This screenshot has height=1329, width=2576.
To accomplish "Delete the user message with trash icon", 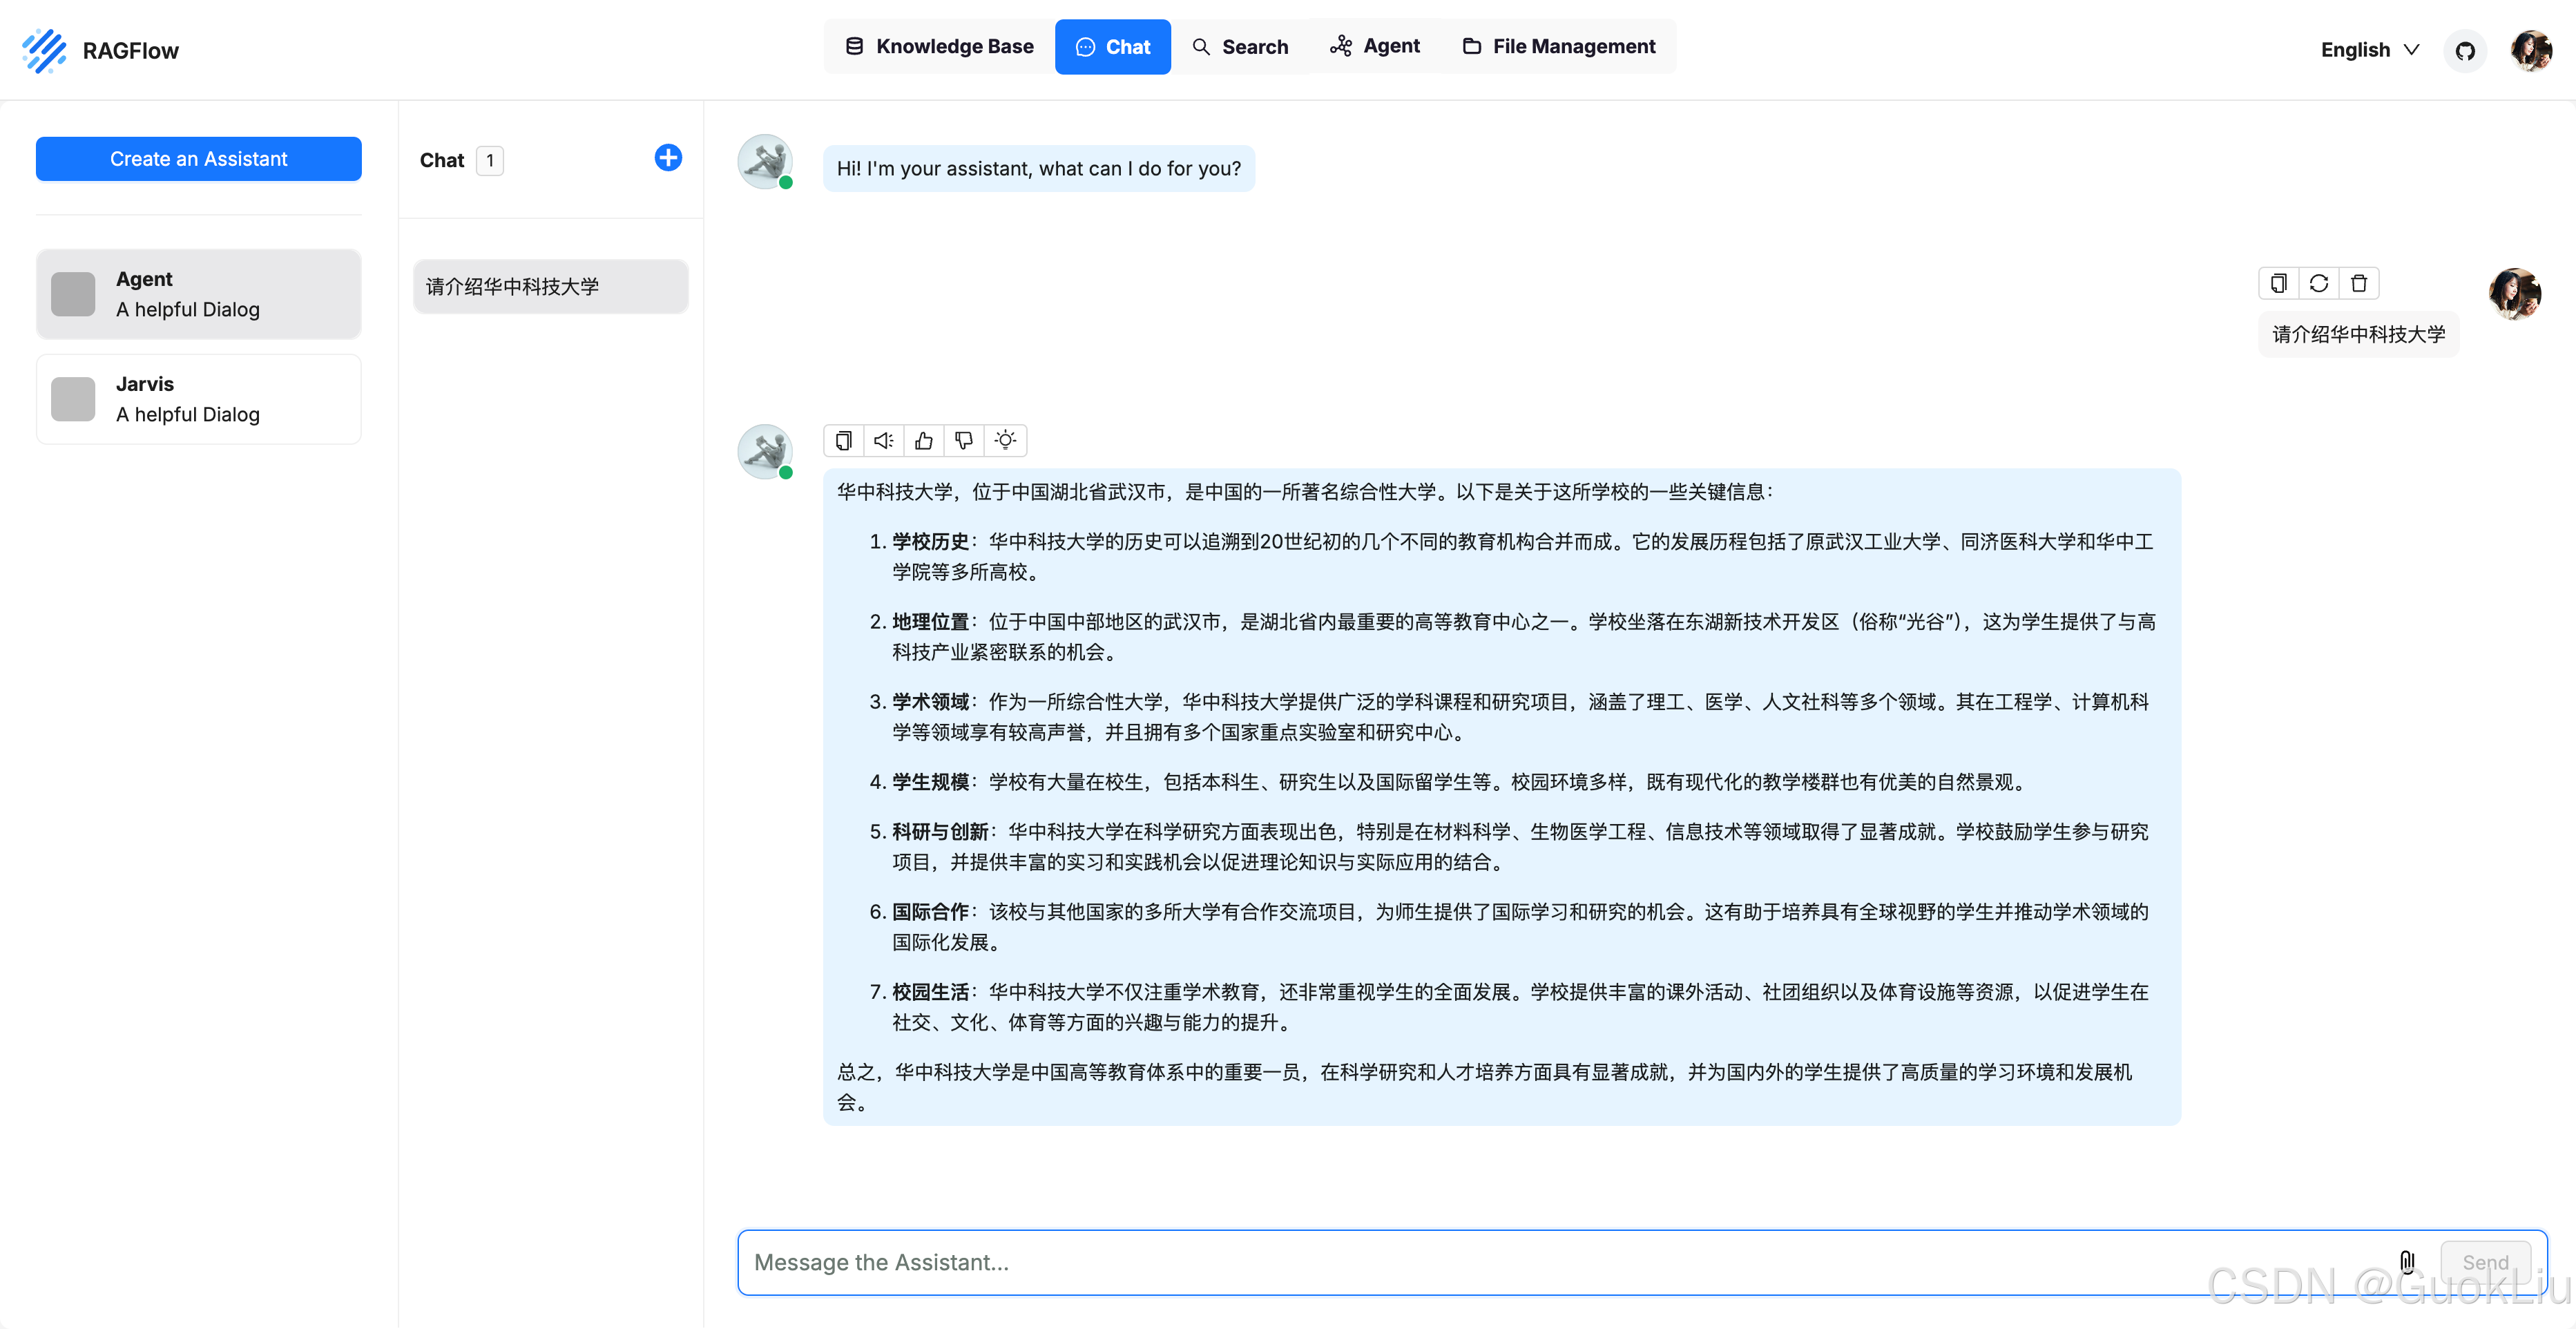I will [2359, 283].
